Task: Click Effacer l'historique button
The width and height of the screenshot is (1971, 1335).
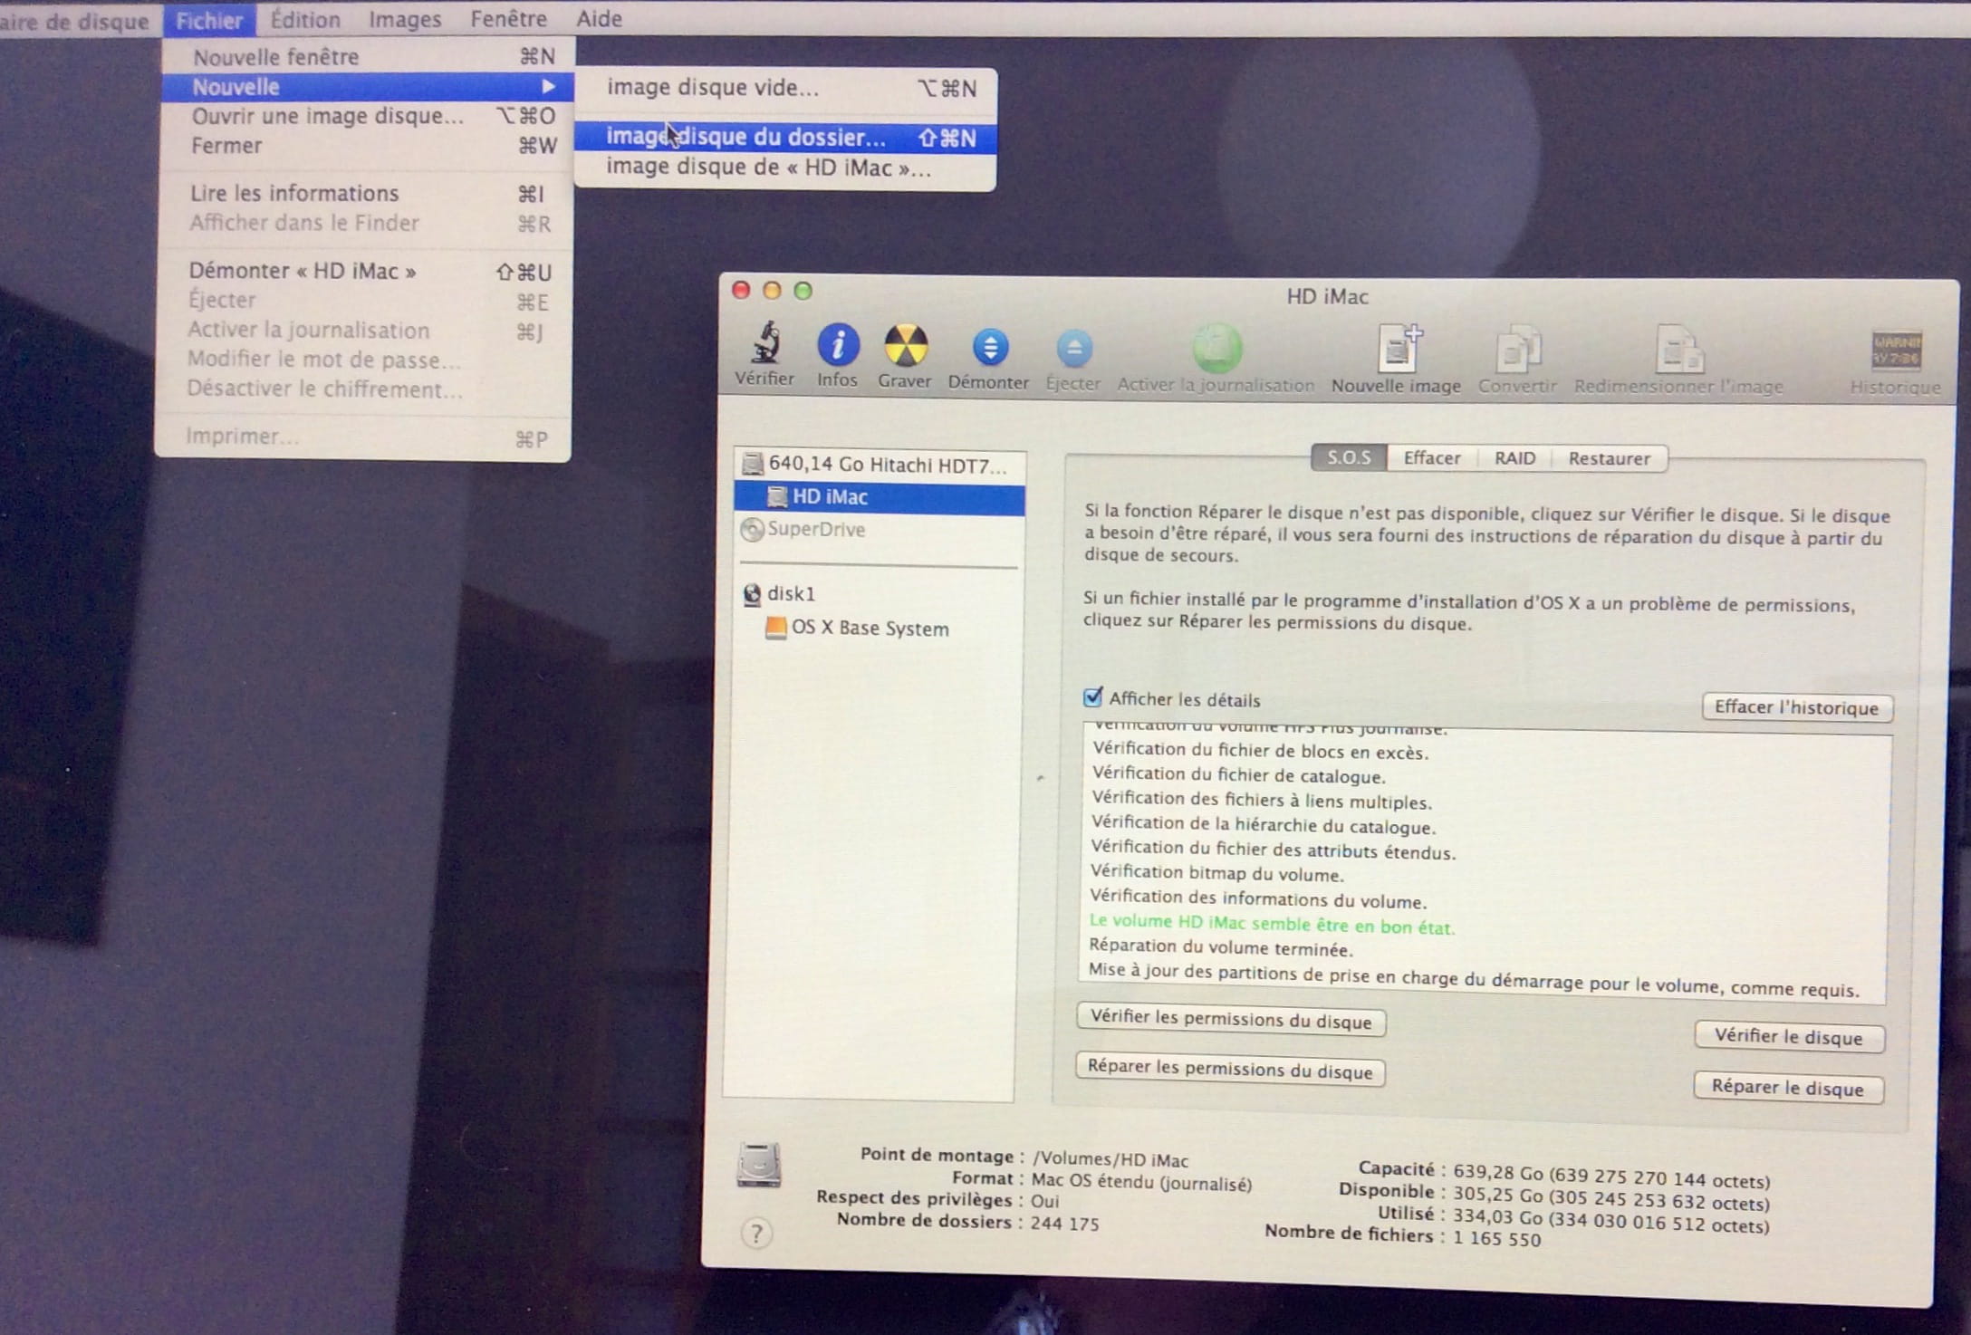Action: point(1797,707)
